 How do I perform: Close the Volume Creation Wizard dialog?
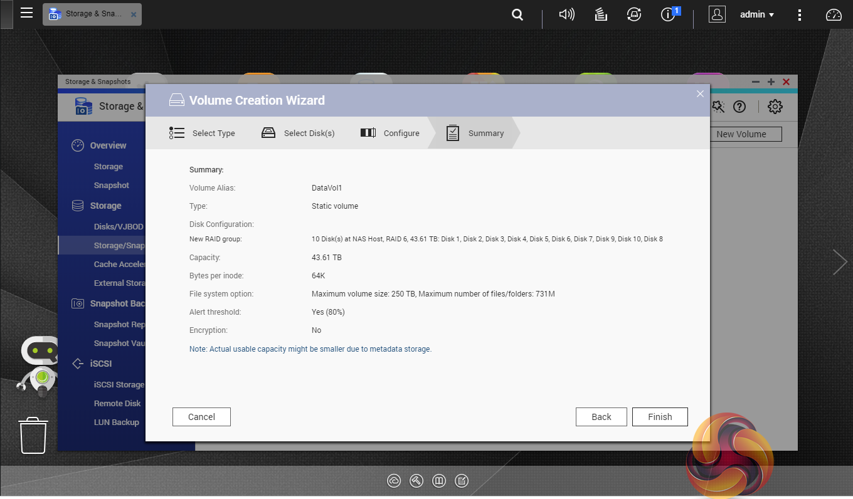click(x=700, y=94)
